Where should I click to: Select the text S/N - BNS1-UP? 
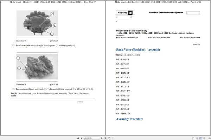(x=123, y=100)
